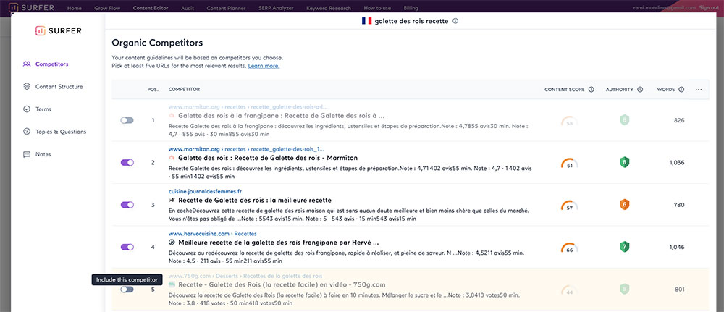Open Home in background top navigation
This screenshot has width=724, height=312.
pos(75,8)
